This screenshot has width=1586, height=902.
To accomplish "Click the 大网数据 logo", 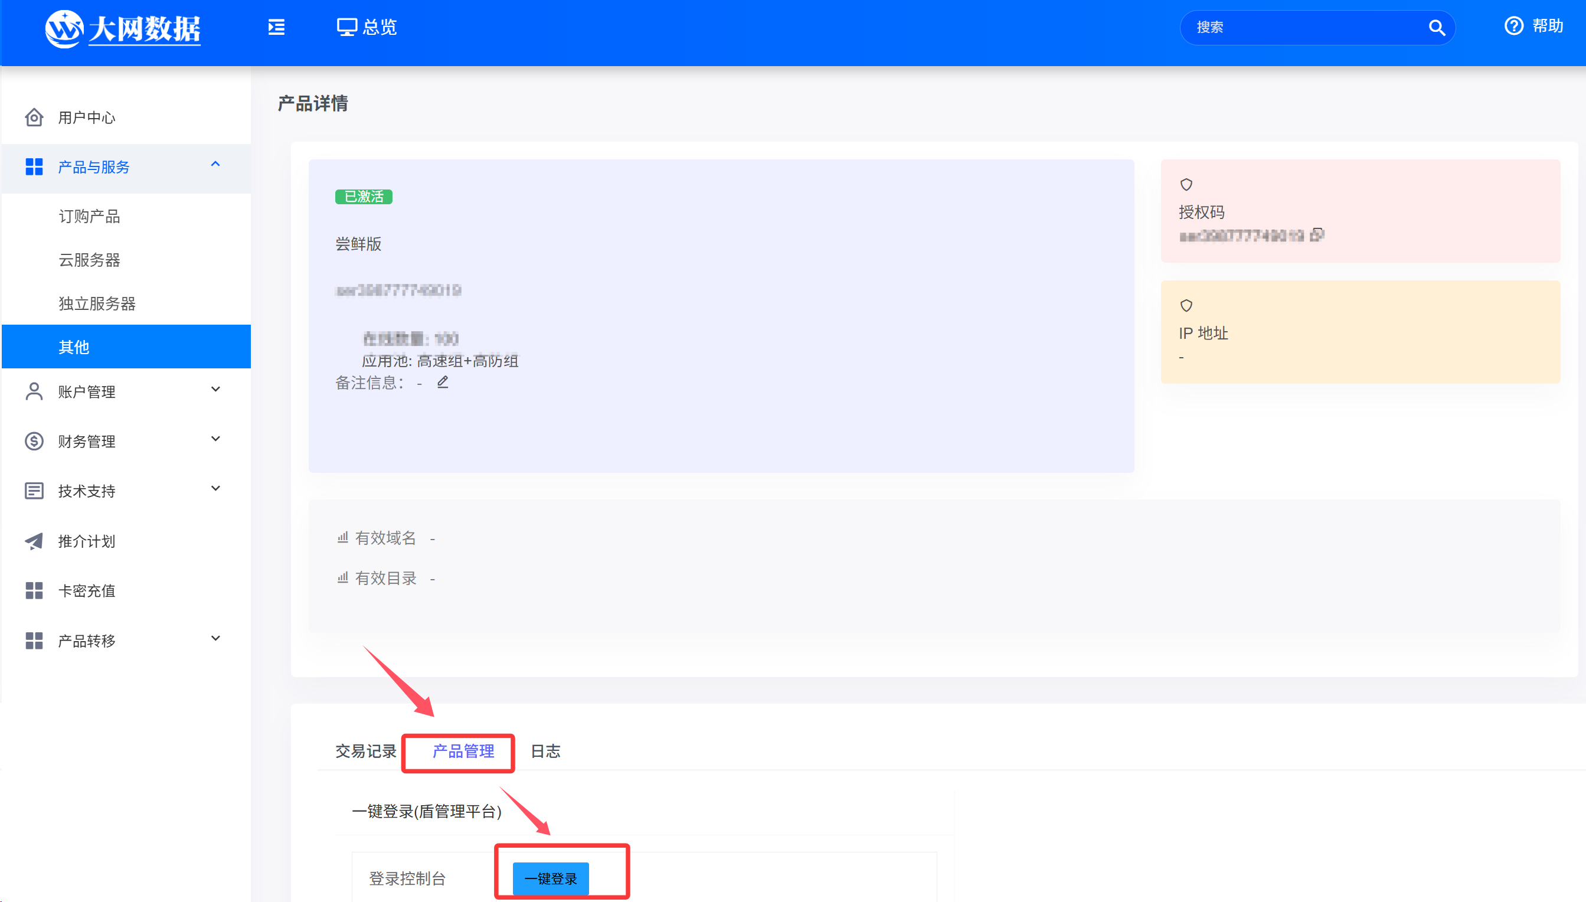I will pyautogui.click(x=123, y=28).
